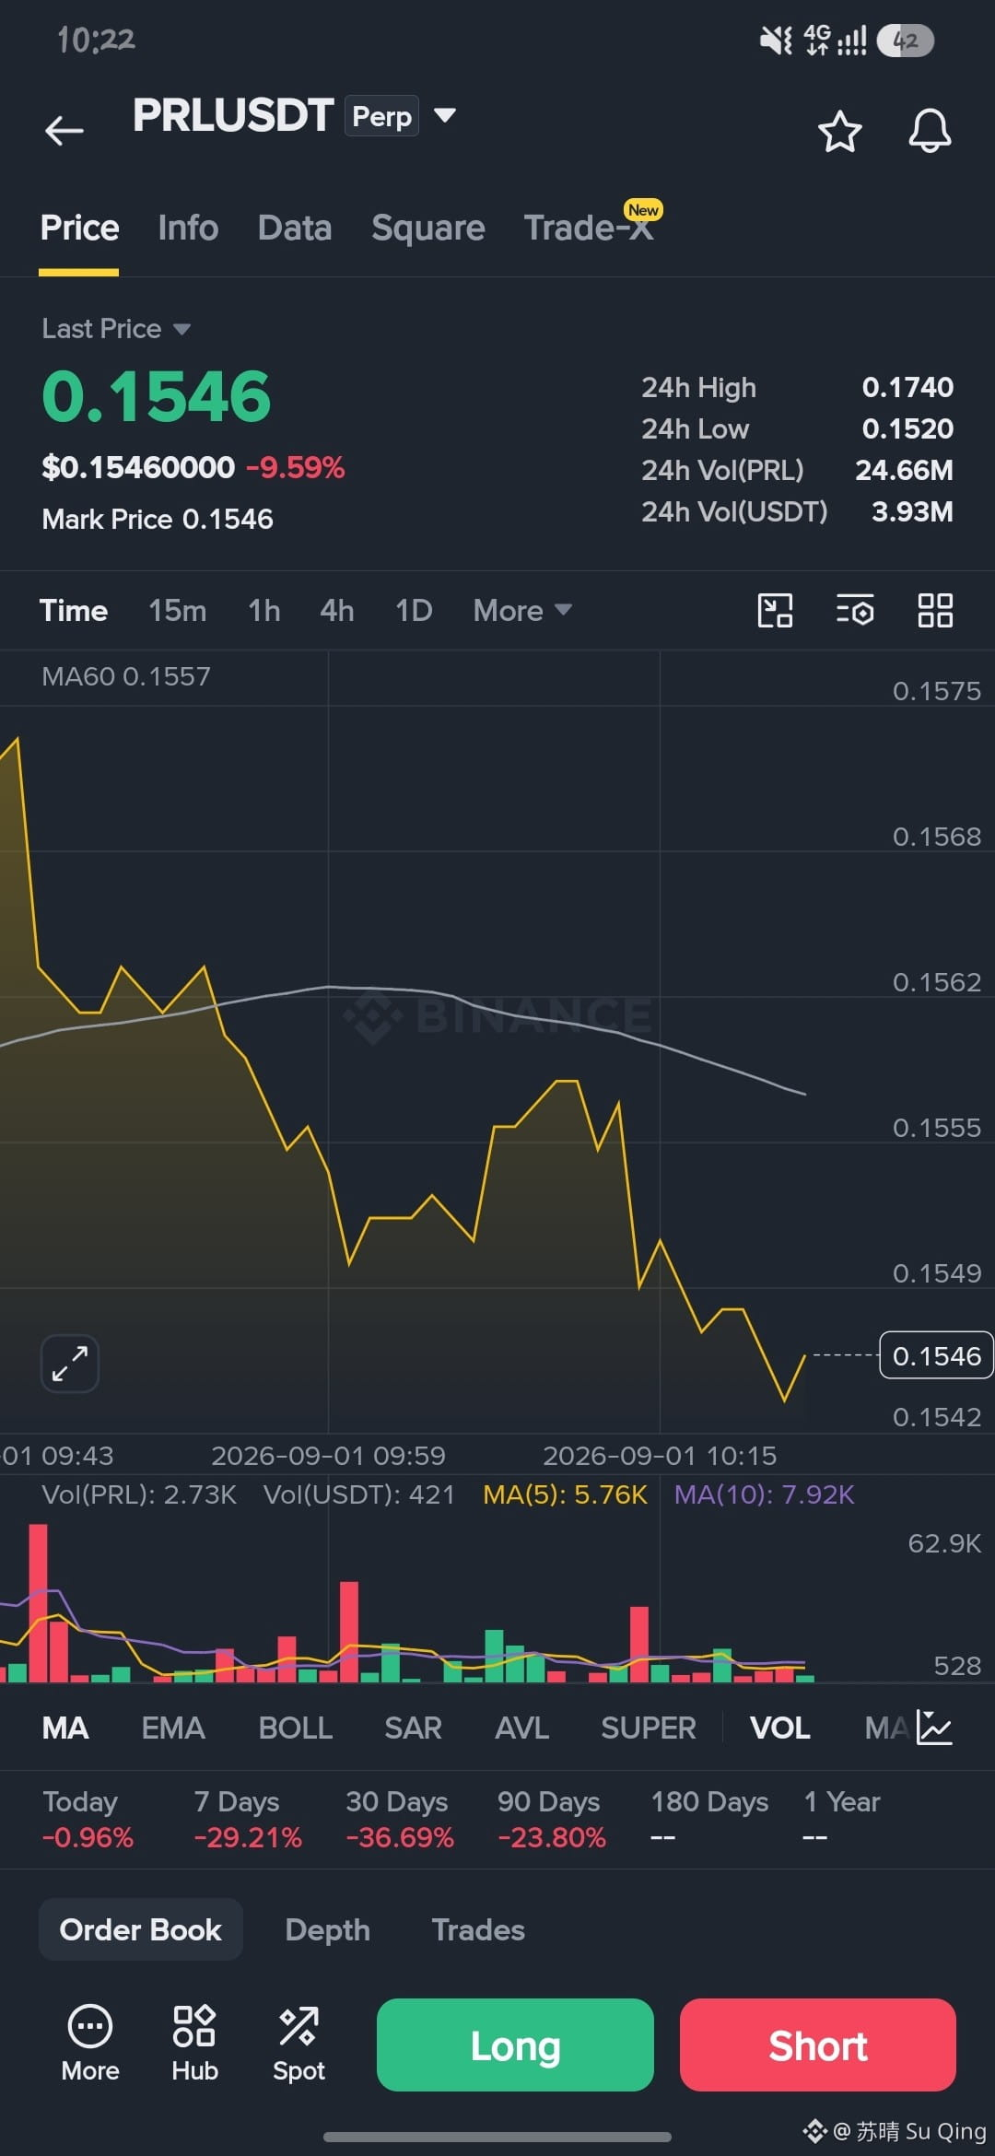
Task: Tap the back arrow icon
Action: coord(64,130)
